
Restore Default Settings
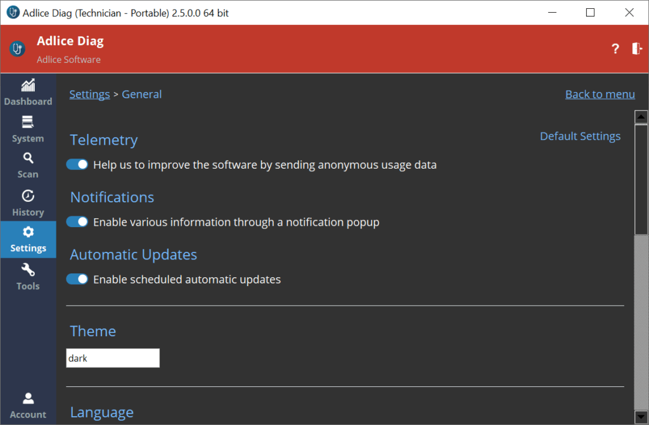pos(580,136)
